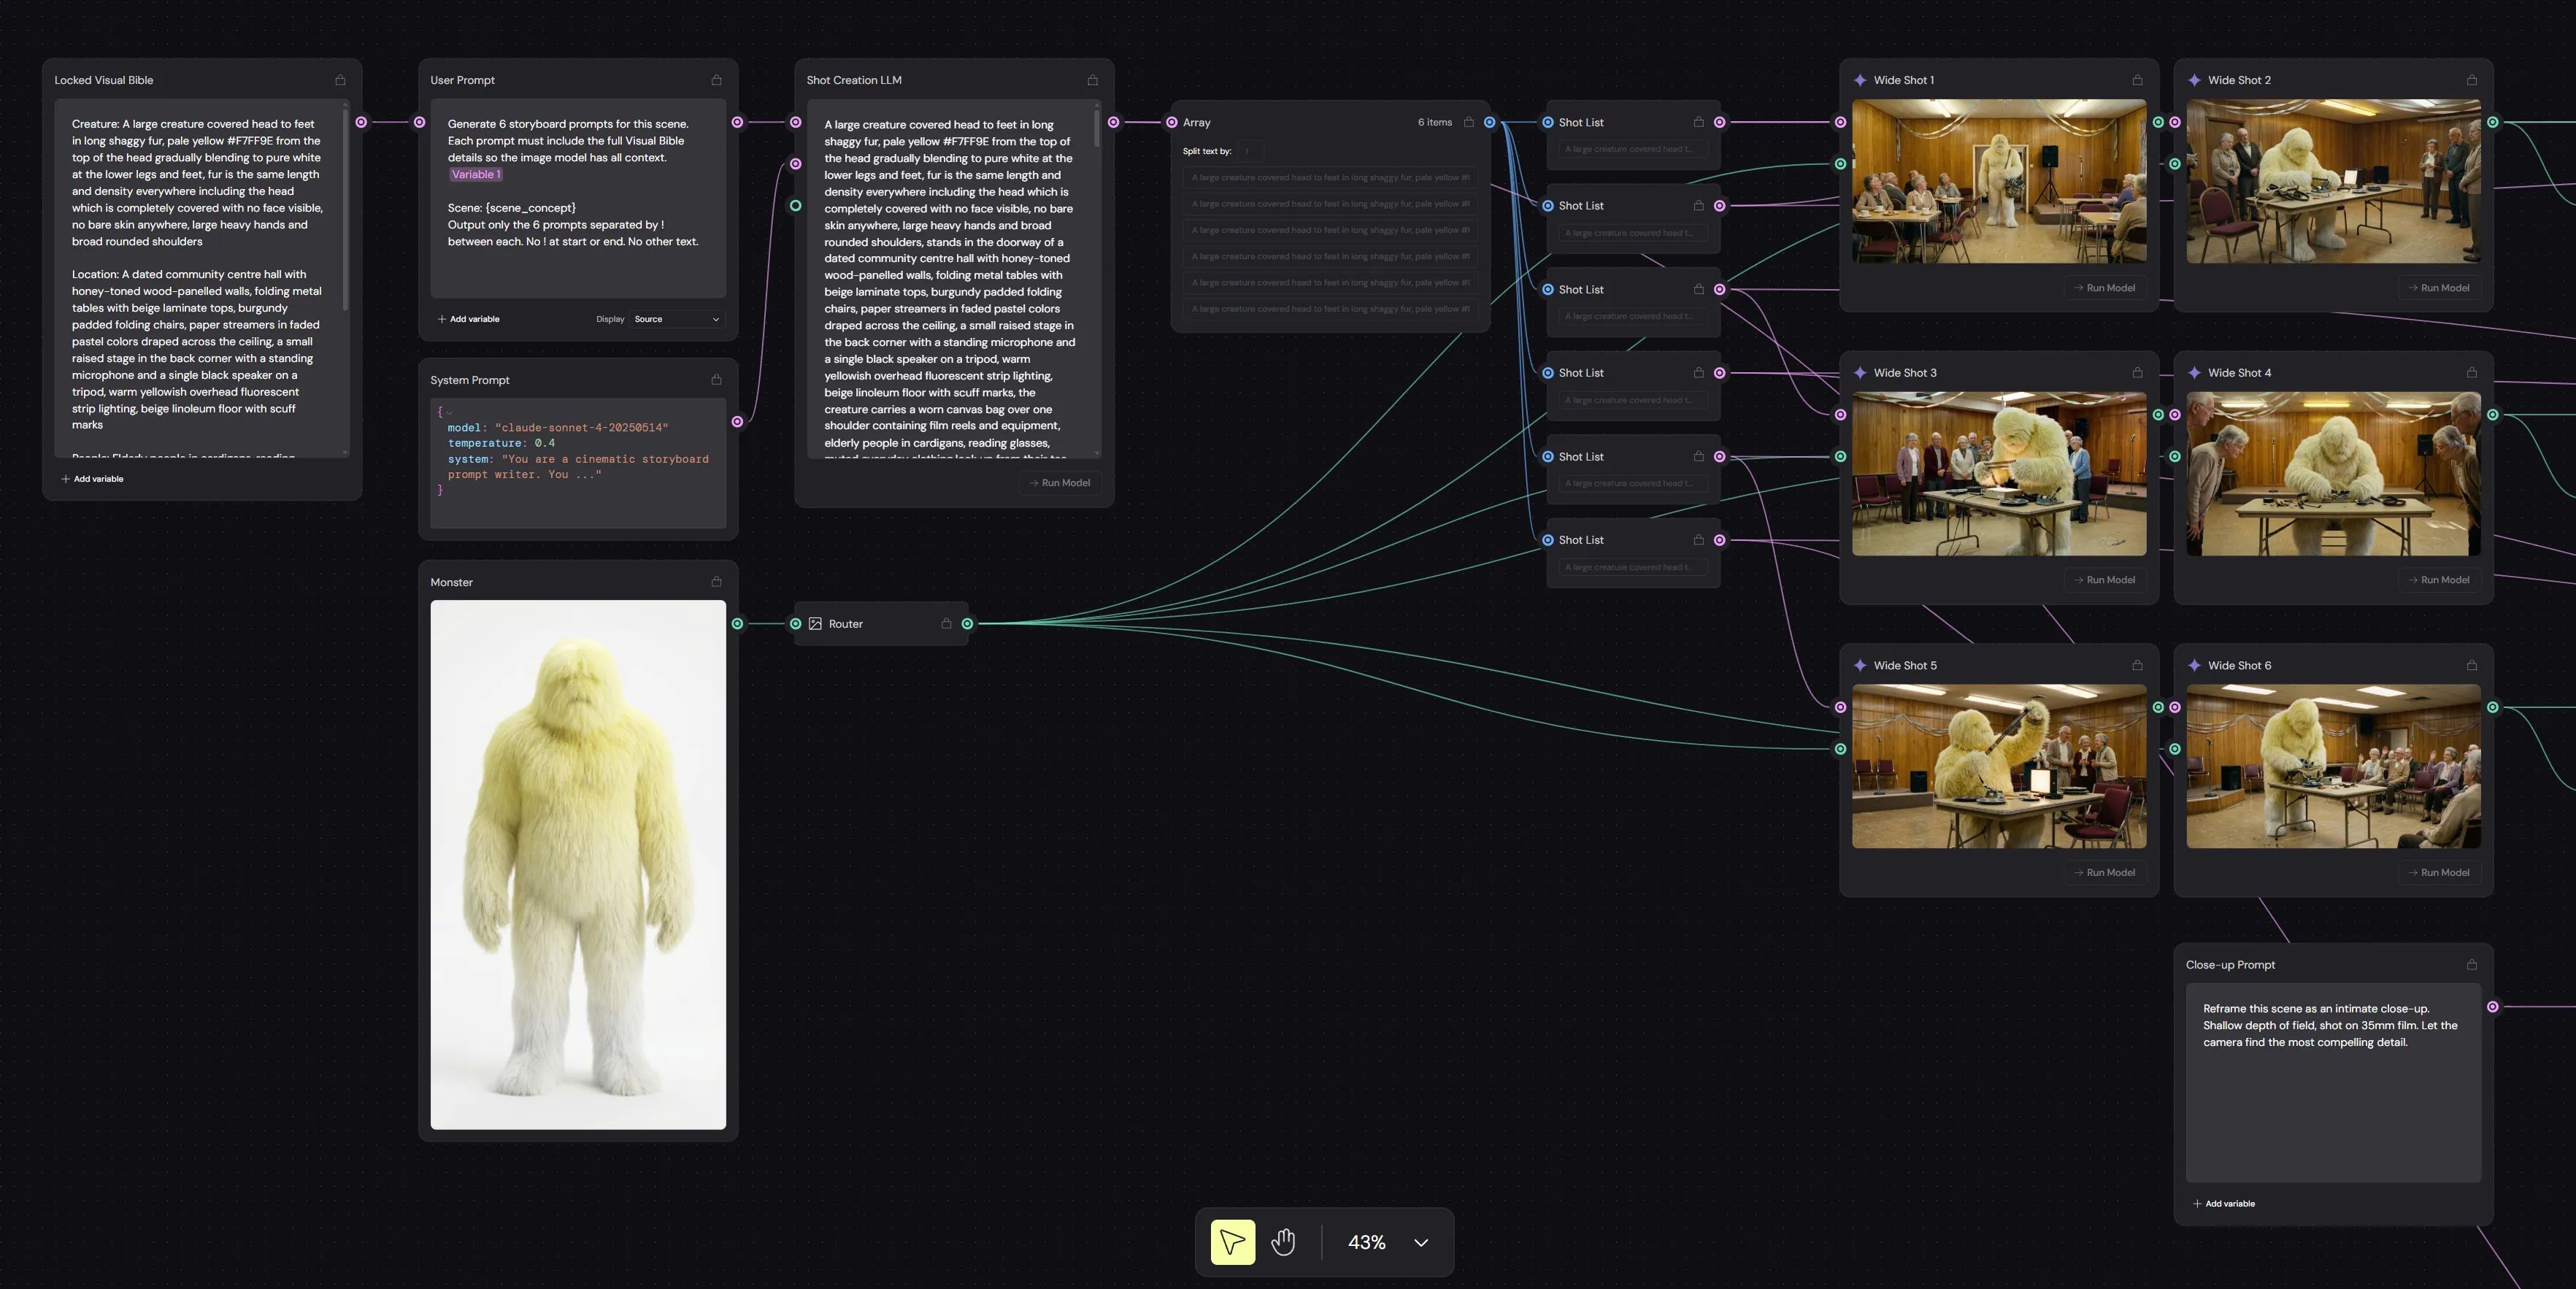The image size is (2576, 1289).
Task: Click the sparkle icon on Wide Shot 6
Action: [x=2195, y=664]
